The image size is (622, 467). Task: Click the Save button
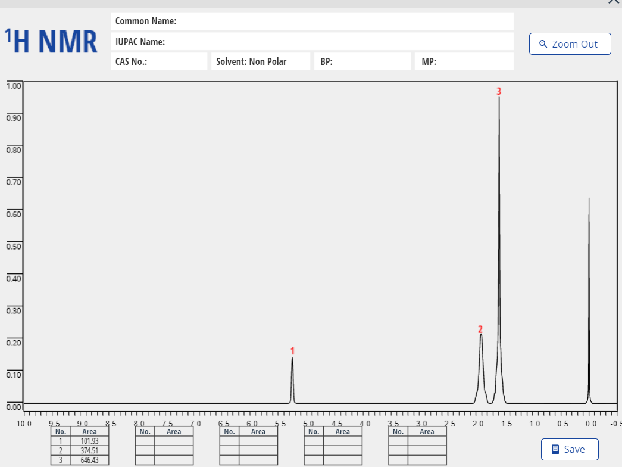[x=570, y=449]
